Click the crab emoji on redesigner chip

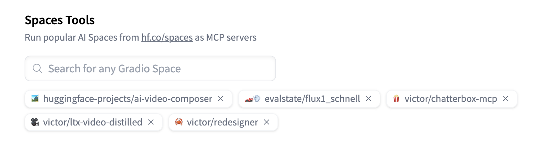(x=179, y=122)
